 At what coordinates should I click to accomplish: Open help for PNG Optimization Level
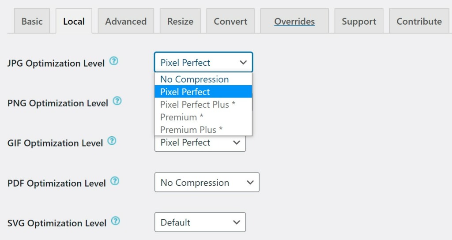pyautogui.click(x=117, y=101)
